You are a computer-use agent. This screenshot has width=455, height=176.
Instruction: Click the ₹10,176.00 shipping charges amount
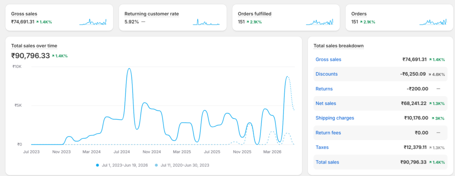[x=416, y=118]
